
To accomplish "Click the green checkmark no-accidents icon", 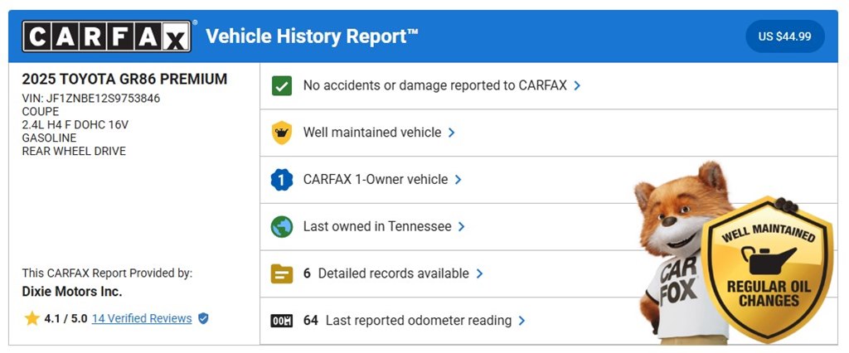I will [282, 85].
